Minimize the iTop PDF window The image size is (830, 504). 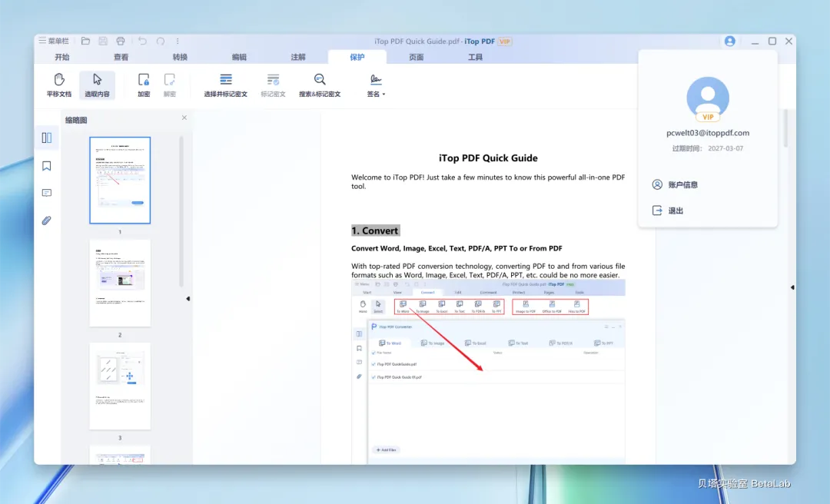(x=755, y=41)
